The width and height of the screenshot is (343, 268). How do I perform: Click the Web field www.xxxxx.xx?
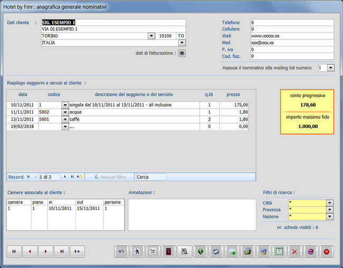click(x=292, y=36)
